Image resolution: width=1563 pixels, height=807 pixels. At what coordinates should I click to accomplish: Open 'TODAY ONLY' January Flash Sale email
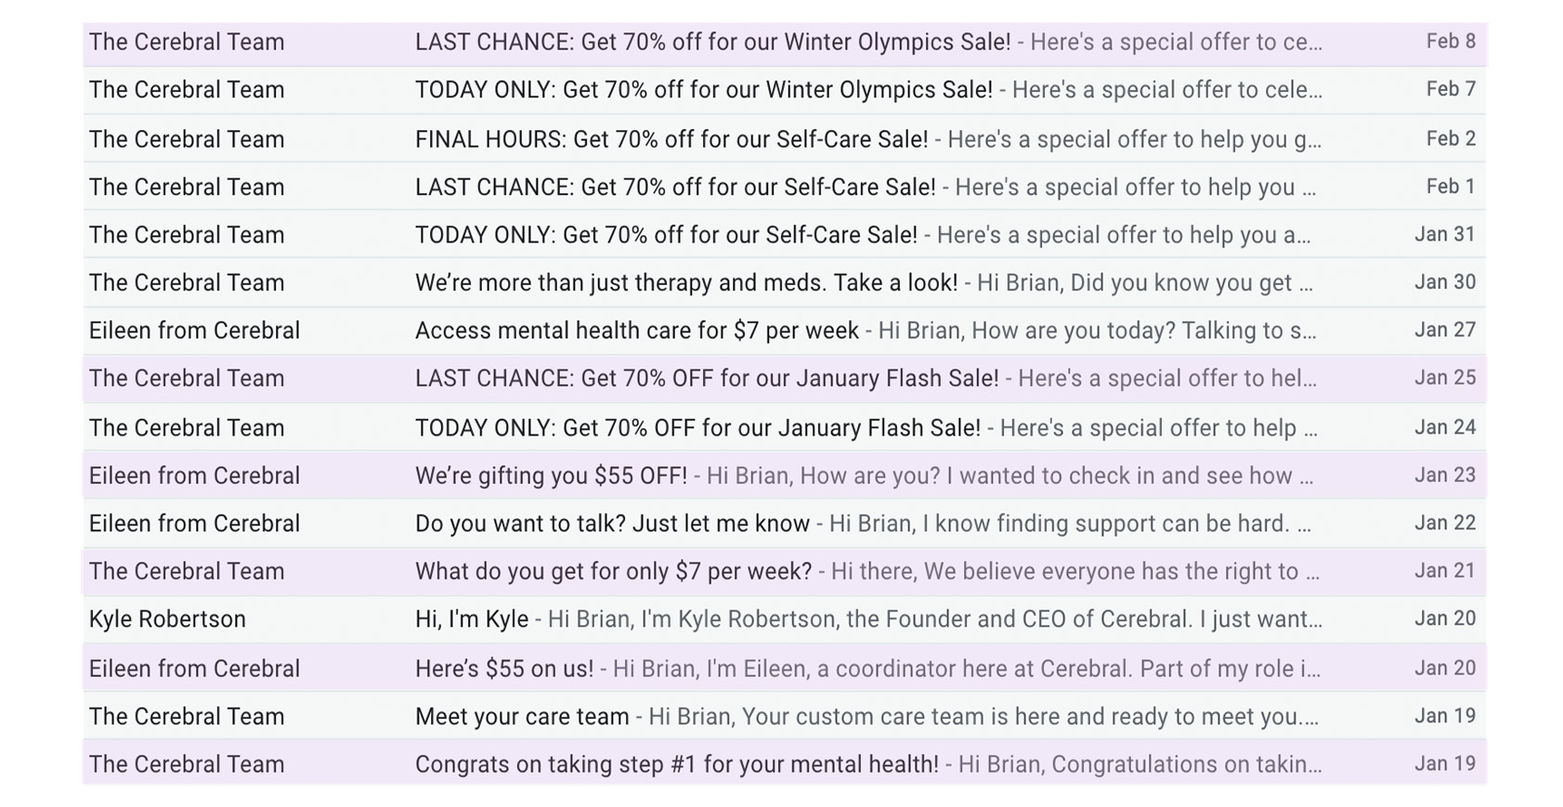pos(697,428)
